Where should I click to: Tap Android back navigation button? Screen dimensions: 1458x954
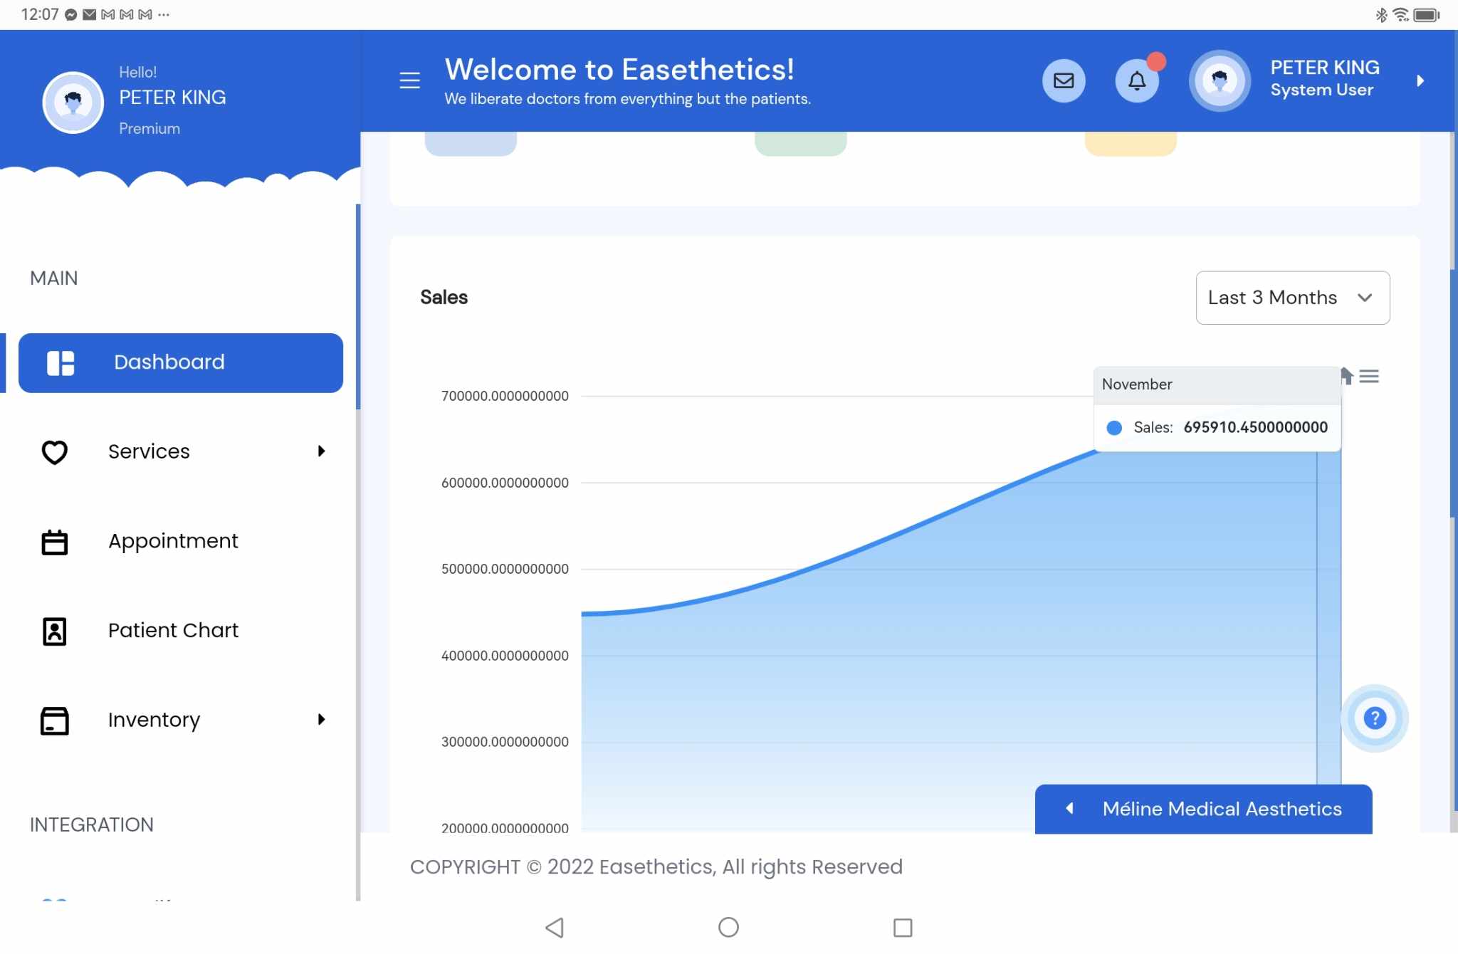click(555, 927)
